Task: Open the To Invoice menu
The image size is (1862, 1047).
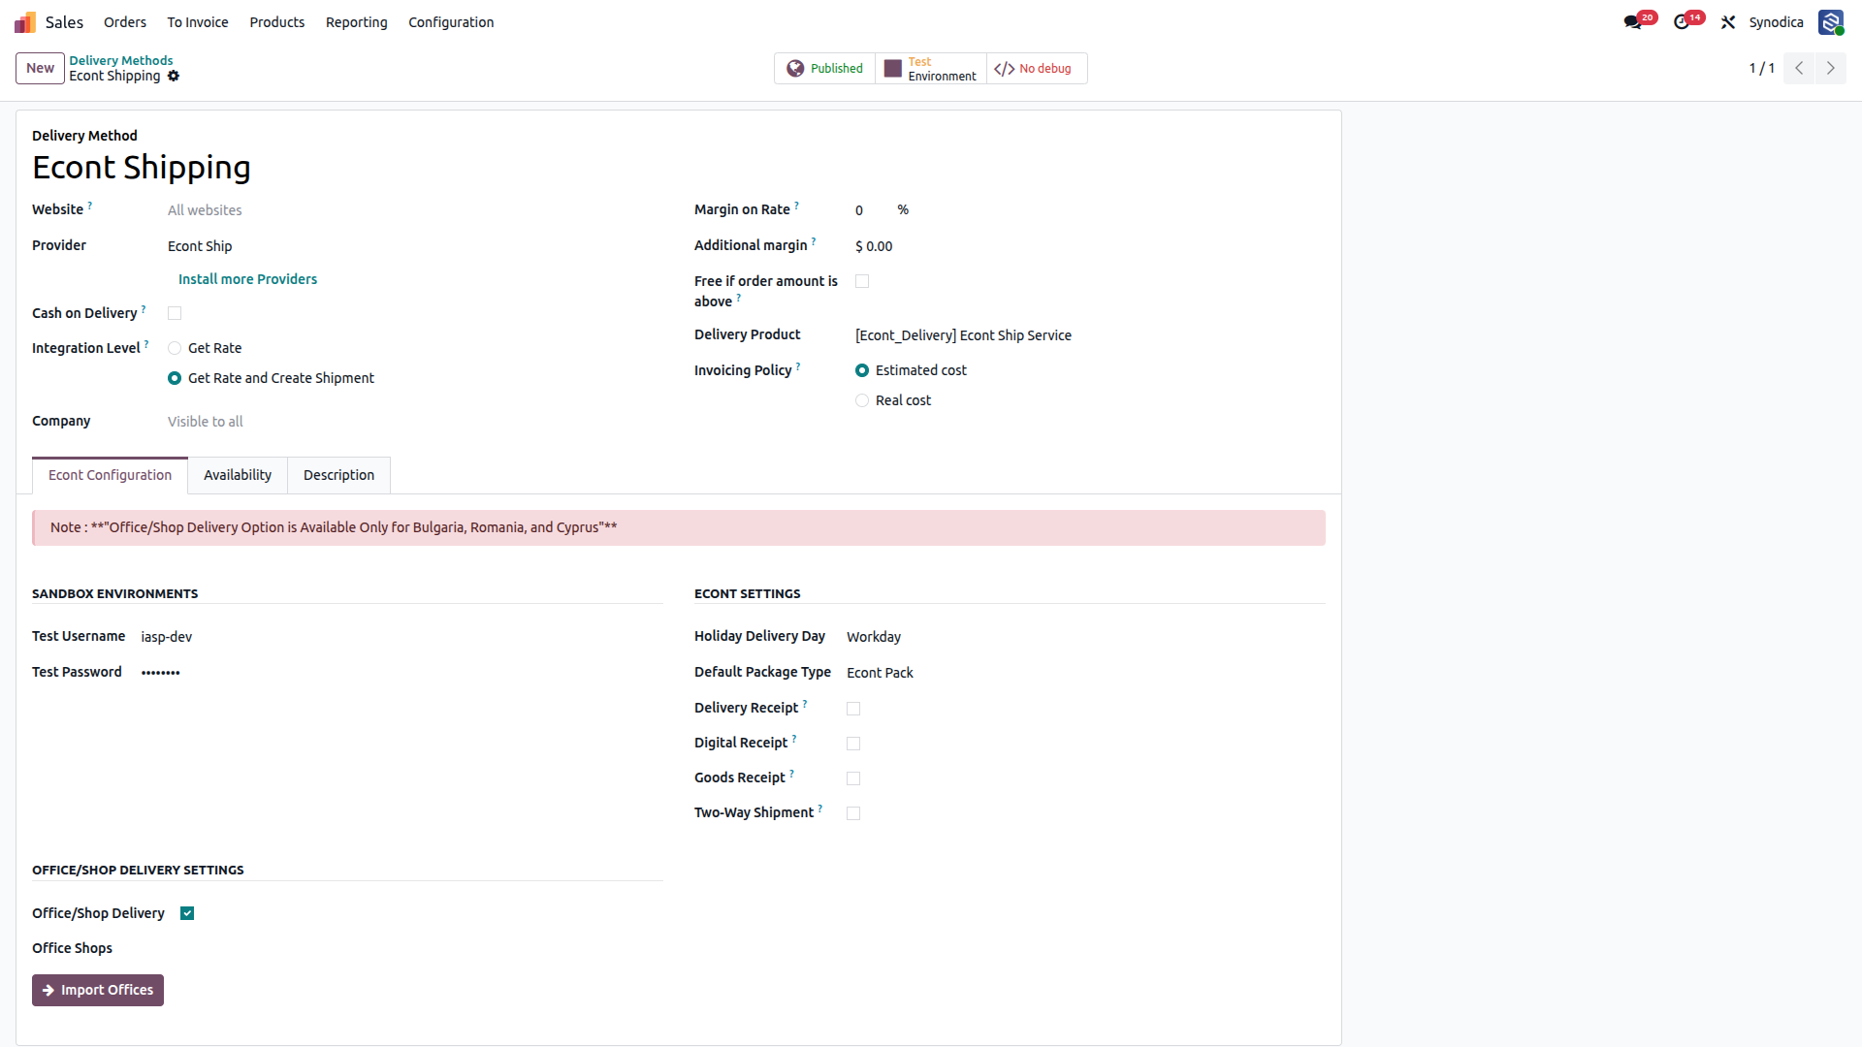Action: click(x=198, y=22)
